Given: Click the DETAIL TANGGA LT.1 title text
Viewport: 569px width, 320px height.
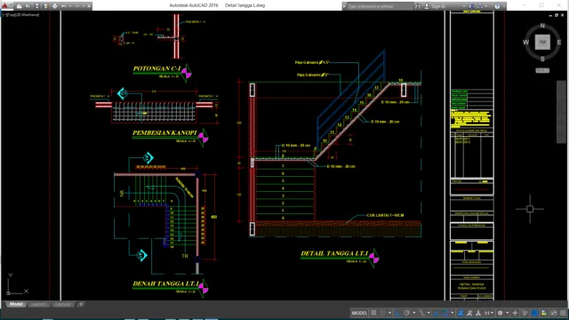Looking at the screenshot, I should click(334, 253).
